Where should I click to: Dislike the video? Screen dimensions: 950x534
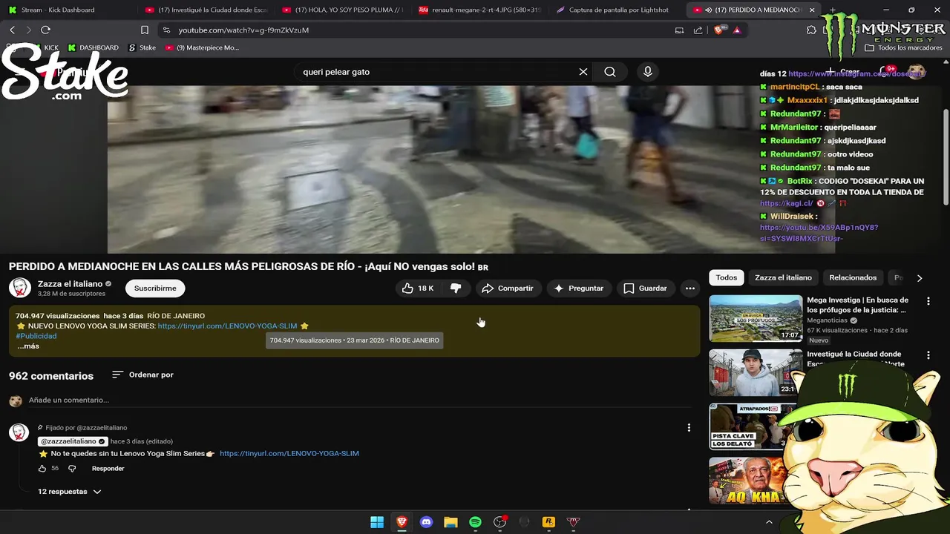456,288
